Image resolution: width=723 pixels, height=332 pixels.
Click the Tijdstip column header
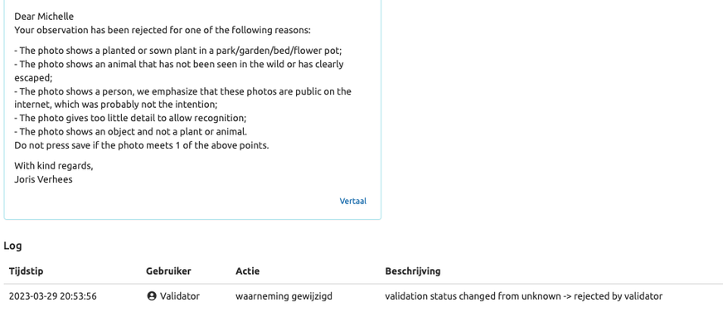pos(26,271)
